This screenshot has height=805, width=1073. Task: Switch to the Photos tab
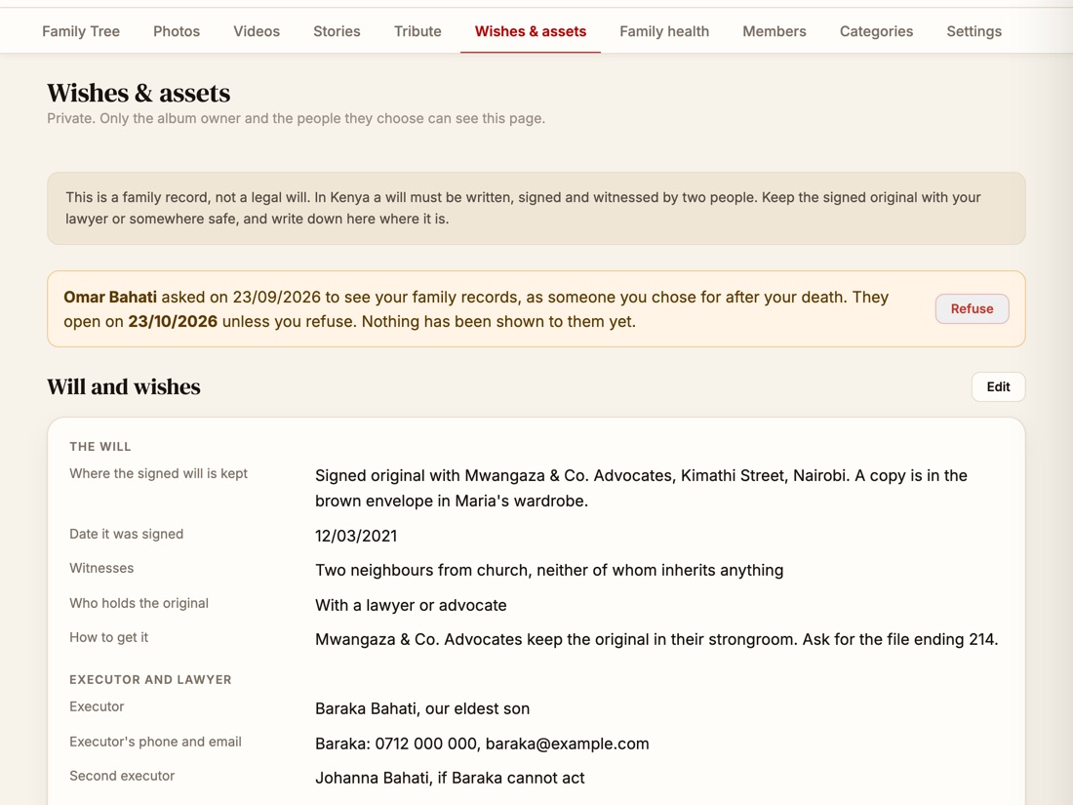click(177, 31)
